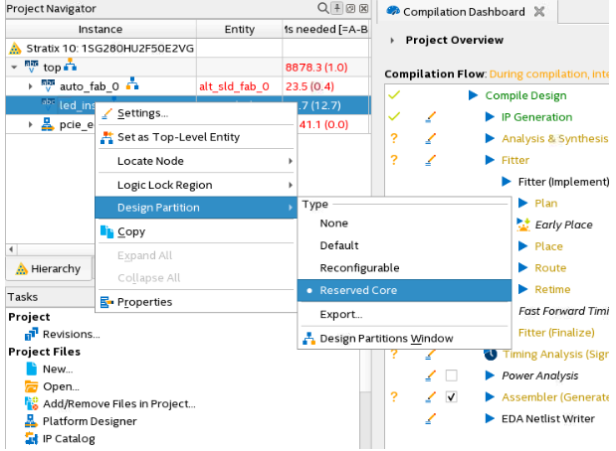
Task: Enable the Power Analysis checkbox
Action: point(452,376)
